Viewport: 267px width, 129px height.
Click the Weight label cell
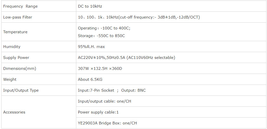pyautogui.click(x=39, y=79)
